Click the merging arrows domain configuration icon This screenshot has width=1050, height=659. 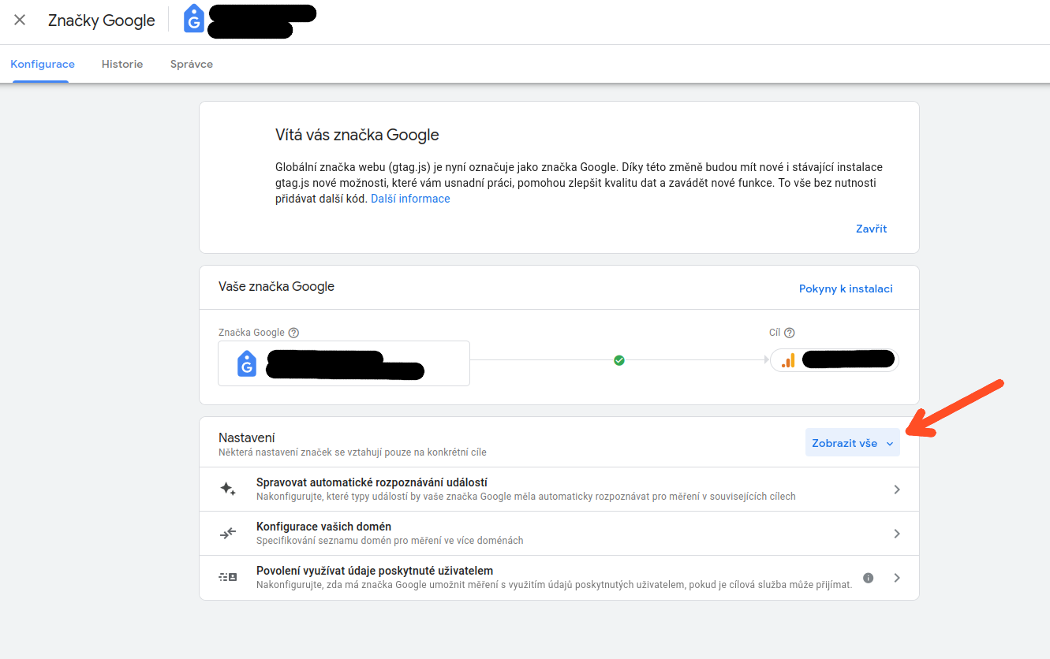[228, 534]
